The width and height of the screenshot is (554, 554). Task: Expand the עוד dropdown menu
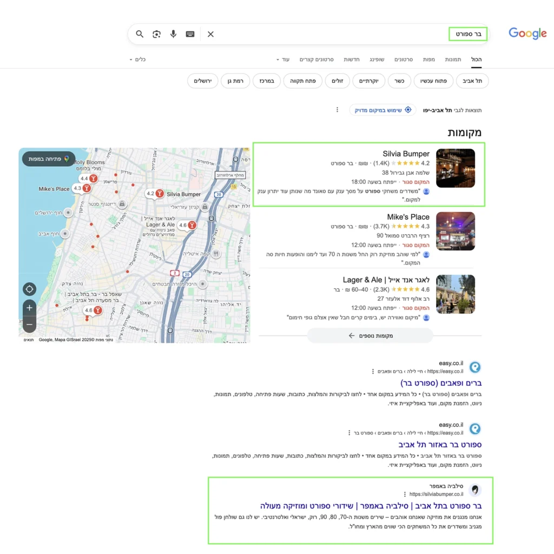pyautogui.click(x=283, y=60)
